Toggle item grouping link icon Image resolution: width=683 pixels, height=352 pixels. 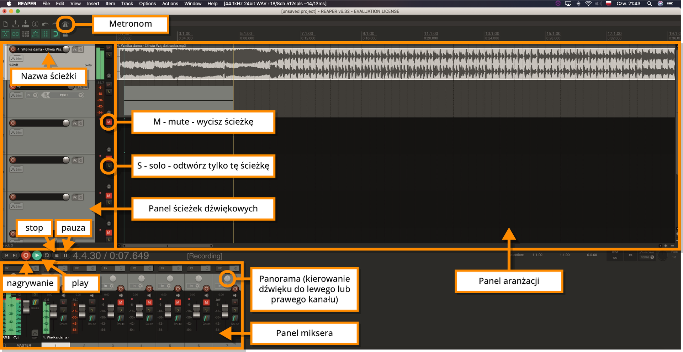point(16,34)
